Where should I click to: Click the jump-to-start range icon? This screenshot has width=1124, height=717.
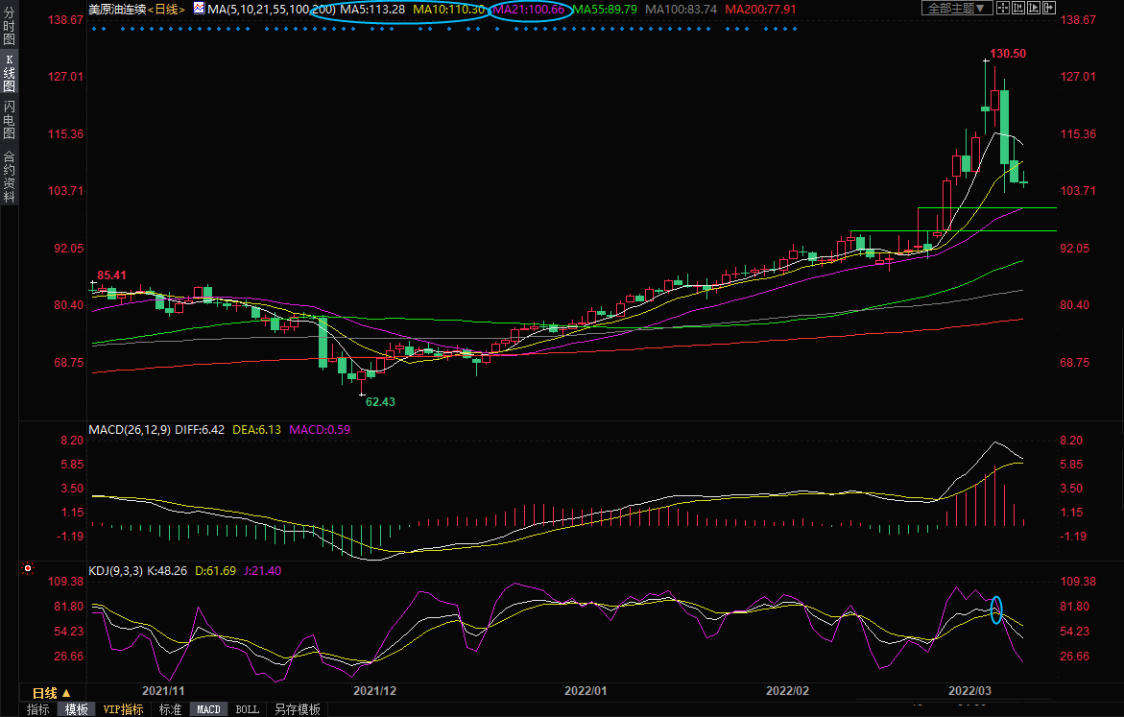point(1018,8)
